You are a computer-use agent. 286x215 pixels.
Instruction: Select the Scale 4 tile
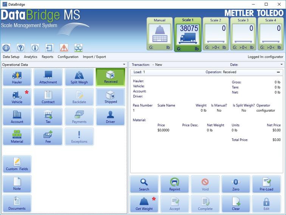pyautogui.click(x=271, y=34)
